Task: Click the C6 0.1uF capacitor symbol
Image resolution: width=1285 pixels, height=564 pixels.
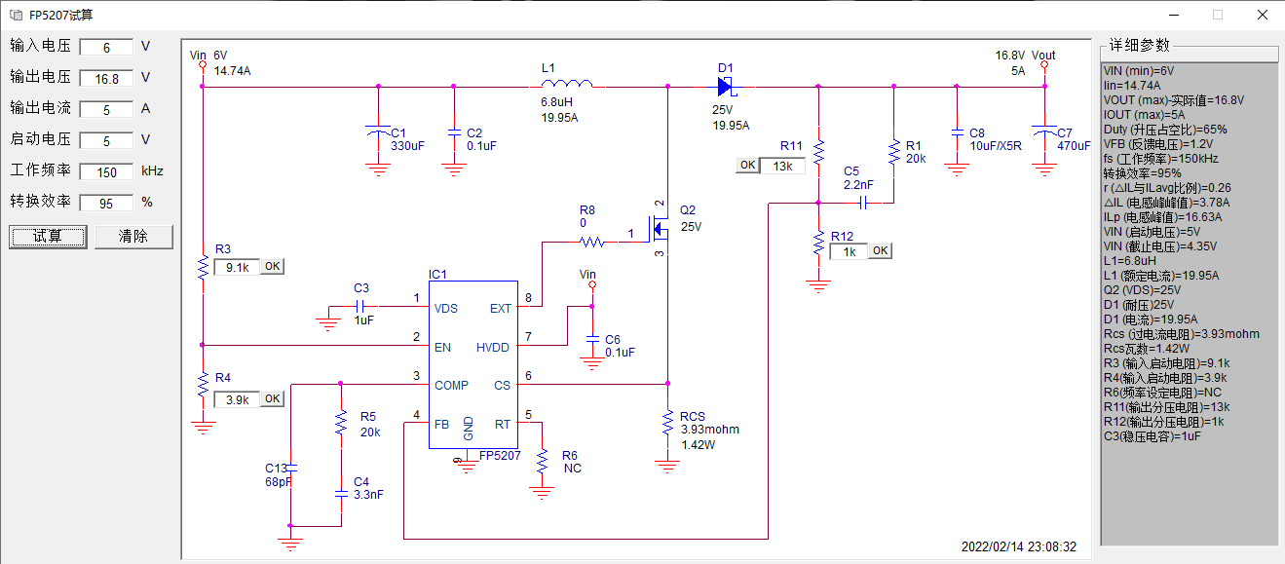Action: pos(591,340)
